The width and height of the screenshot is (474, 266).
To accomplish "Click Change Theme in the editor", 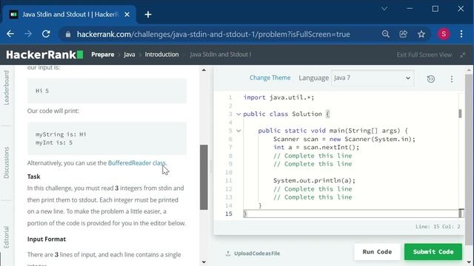I will pyautogui.click(x=270, y=78).
